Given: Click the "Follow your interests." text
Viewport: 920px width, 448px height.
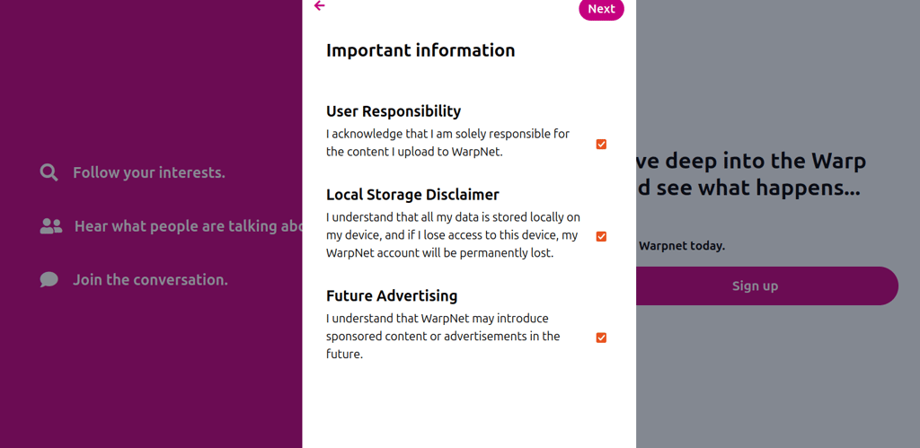Looking at the screenshot, I should pyautogui.click(x=149, y=172).
